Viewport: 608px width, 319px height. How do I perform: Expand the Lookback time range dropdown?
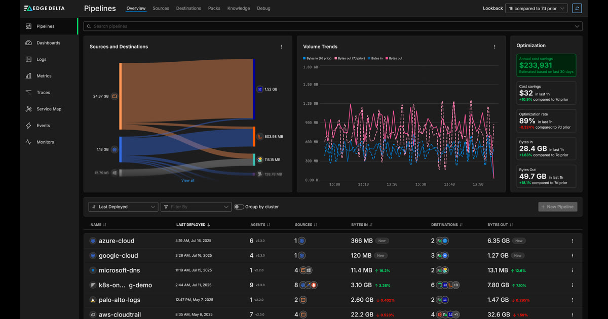[x=536, y=8]
